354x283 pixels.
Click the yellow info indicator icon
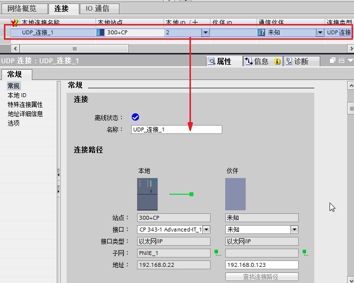point(277,61)
